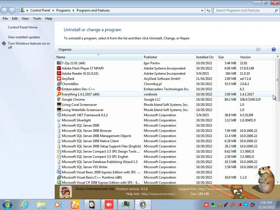Click the Microsoft Visual C# 2008 Express icon

pyautogui.click(x=59, y=182)
